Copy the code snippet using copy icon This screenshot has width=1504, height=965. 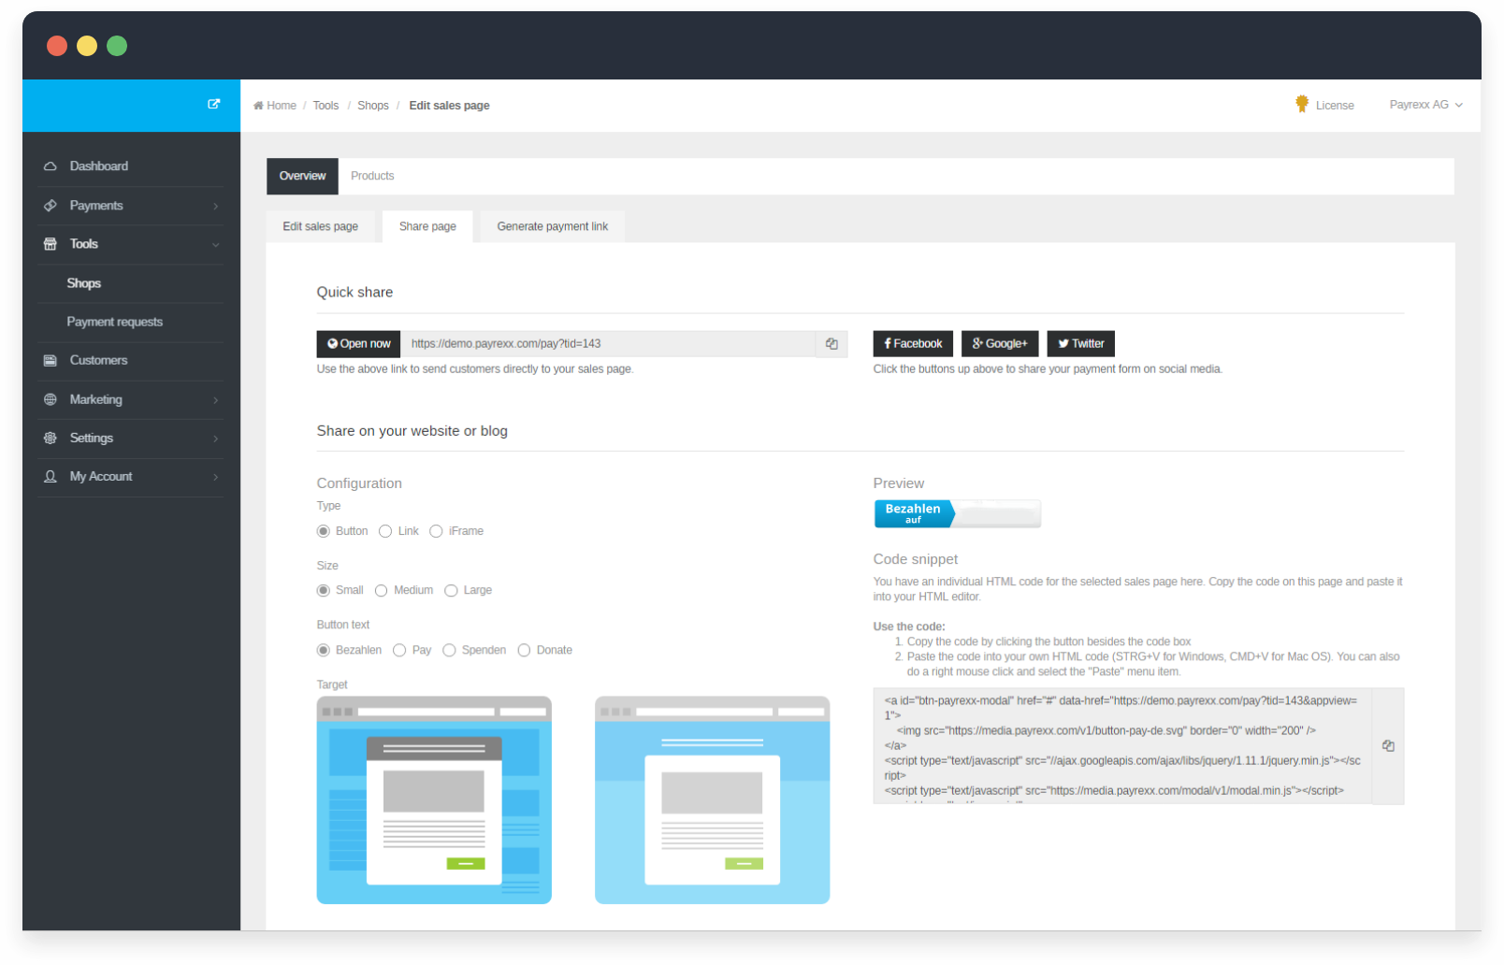(x=1388, y=746)
